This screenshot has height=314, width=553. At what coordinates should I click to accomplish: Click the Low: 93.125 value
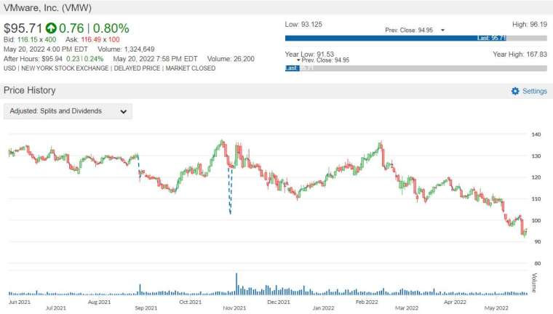click(303, 24)
